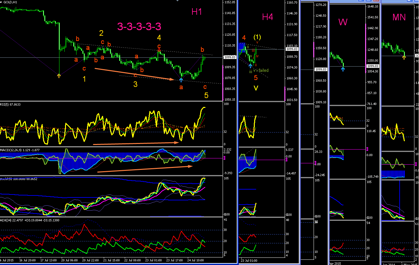
Task: Select the pink 3-3-3-3-3 wave label
Action: click(x=139, y=26)
